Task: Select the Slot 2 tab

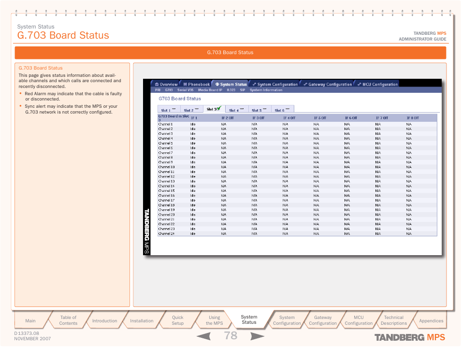Action: (x=191, y=109)
